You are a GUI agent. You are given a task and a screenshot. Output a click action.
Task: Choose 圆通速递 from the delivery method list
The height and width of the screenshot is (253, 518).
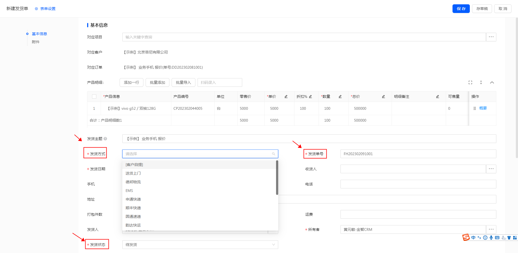199,217
